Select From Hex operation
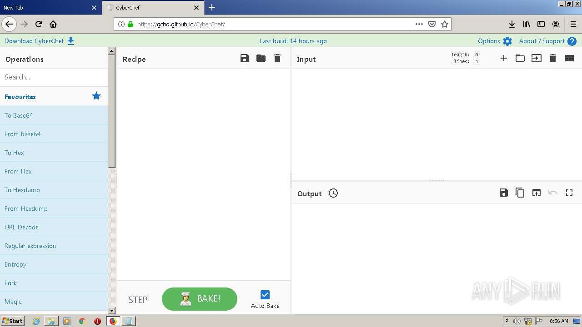582x327 pixels. [x=54, y=171]
